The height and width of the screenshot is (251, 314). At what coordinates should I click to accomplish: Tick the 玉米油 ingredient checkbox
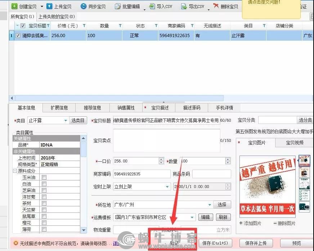(x=44, y=178)
